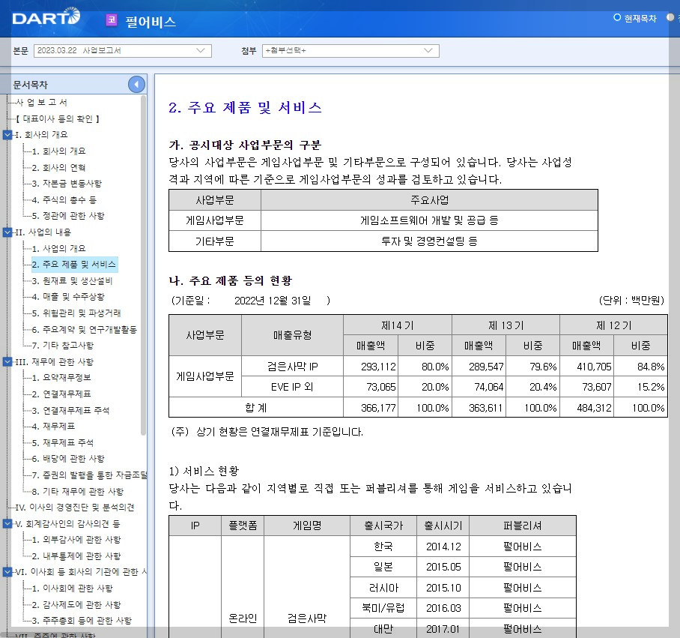The image size is (680, 638).
Task: Select 1. 외부감사에 관한 사항
Action: 76,540
